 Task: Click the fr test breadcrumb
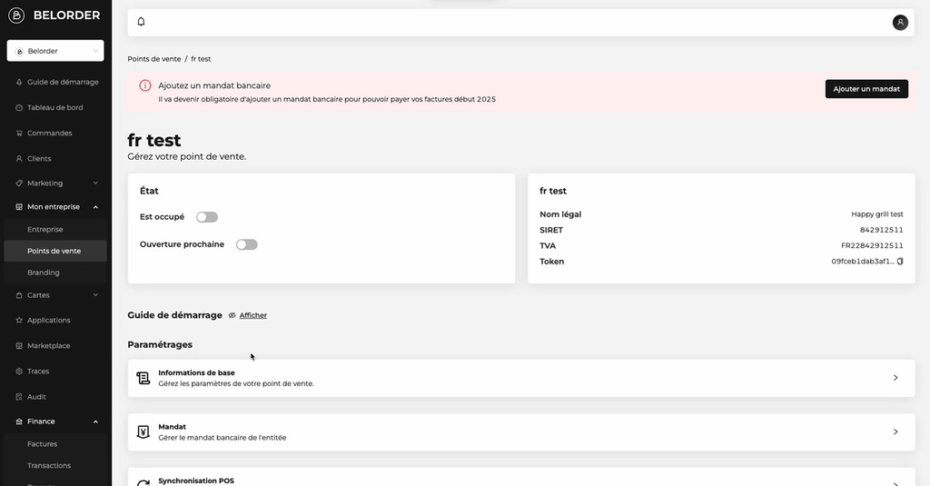pos(201,59)
